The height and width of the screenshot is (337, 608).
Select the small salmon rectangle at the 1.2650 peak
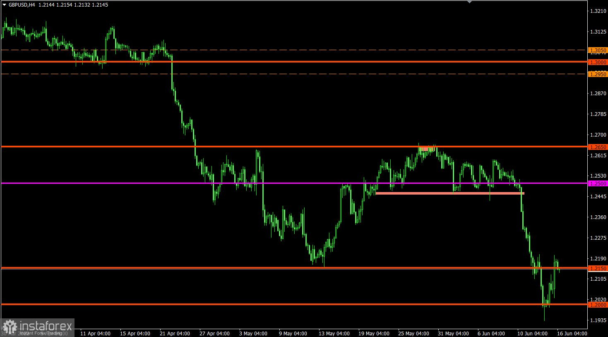click(x=428, y=149)
